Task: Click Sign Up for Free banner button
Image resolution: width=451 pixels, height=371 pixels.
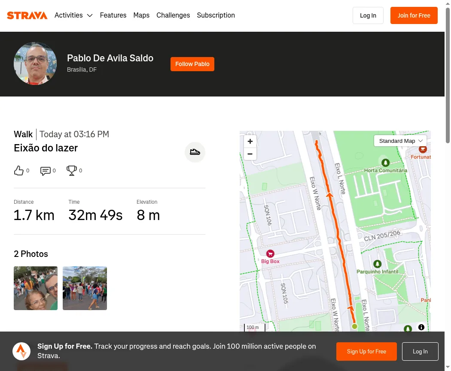Action: tap(366, 351)
